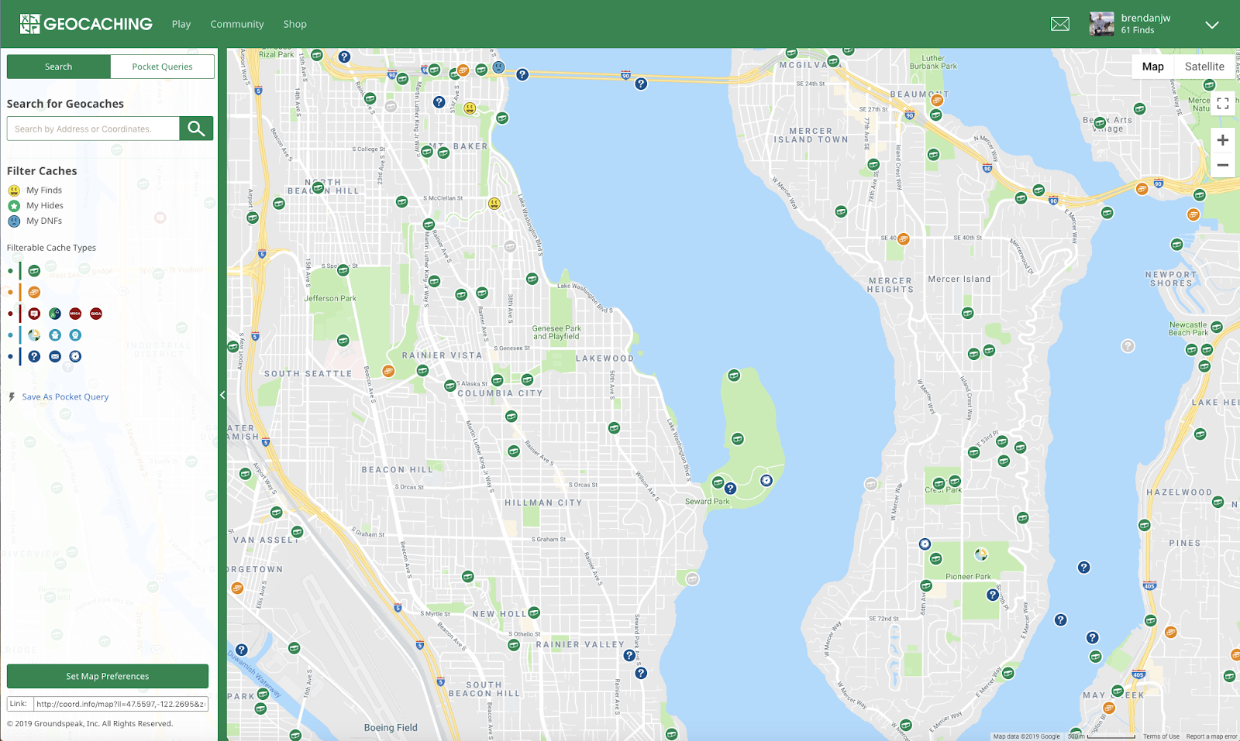Open cache marker at Newcastle Beach Park
The width and height of the screenshot is (1240, 741).
click(x=1217, y=328)
